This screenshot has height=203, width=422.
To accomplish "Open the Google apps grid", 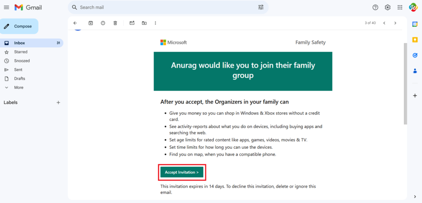I will point(400,7).
